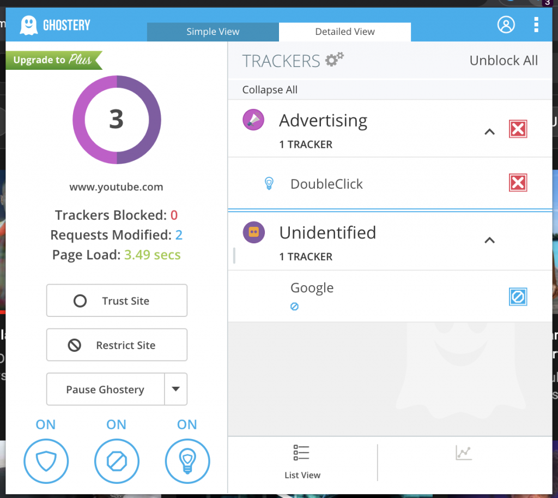Click Unblock All trackers link
558x498 pixels.
504,60
